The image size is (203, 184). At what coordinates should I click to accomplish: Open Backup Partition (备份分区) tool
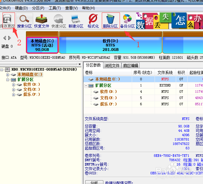coord(127,21)
